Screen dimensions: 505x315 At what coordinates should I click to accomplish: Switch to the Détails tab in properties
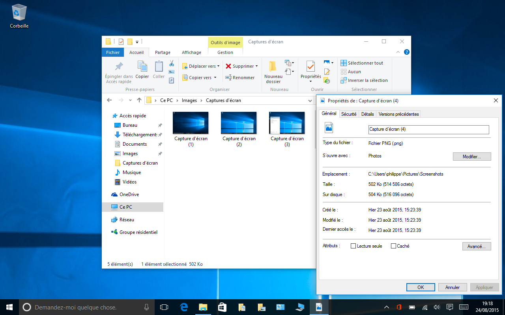pyautogui.click(x=367, y=114)
